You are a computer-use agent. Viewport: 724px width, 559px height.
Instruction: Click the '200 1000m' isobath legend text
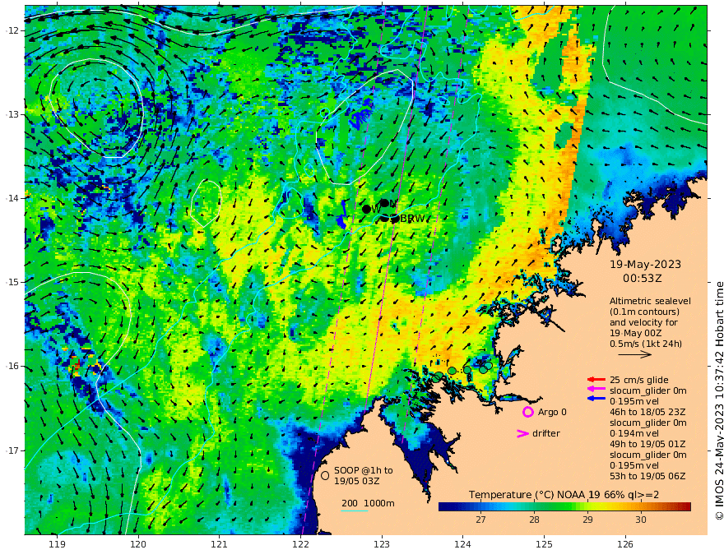368,503
